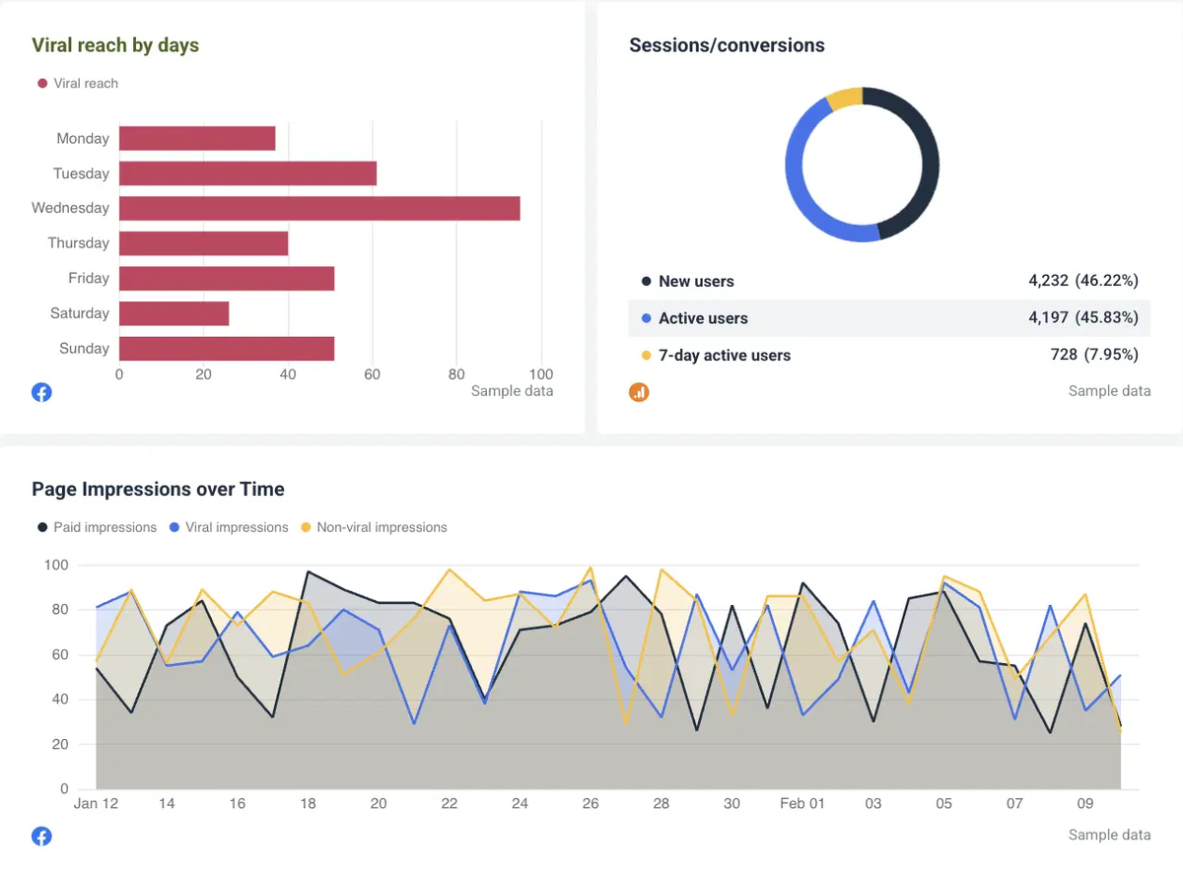The image size is (1183, 874).
Task: Click the Sample data link under the bar chart
Action: (x=512, y=390)
